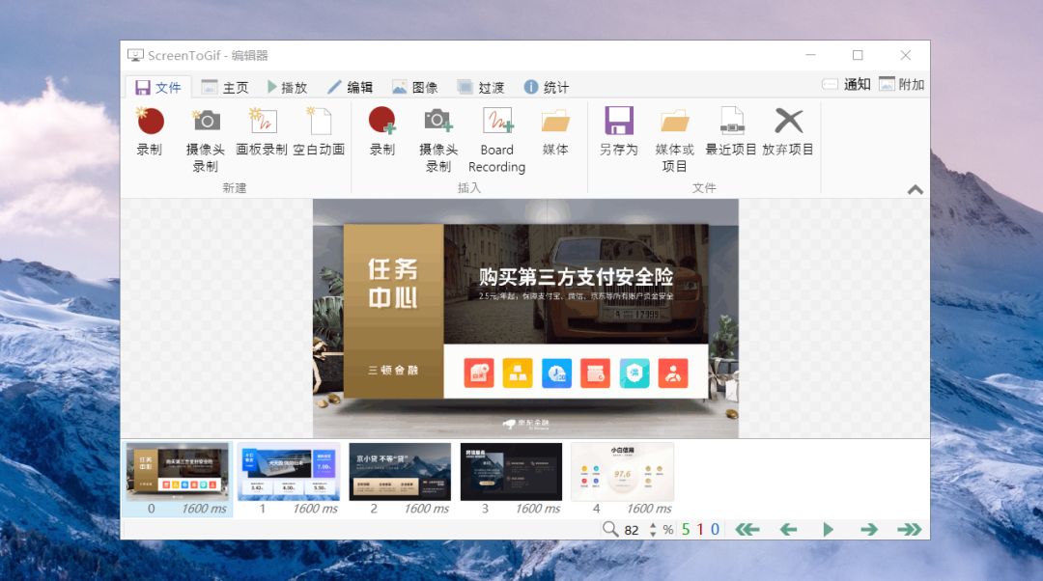Open the Extras (附加) button
The height and width of the screenshot is (581, 1043).
coord(902,84)
